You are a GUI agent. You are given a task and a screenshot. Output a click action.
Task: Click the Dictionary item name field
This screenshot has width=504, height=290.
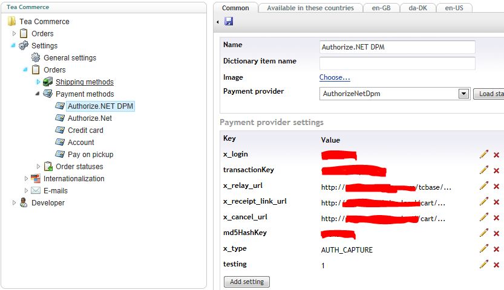coord(398,63)
